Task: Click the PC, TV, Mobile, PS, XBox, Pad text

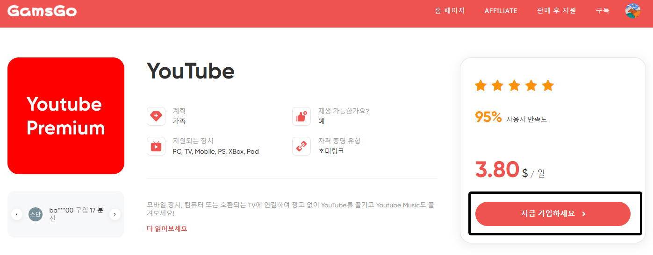Action: click(216, 151)
